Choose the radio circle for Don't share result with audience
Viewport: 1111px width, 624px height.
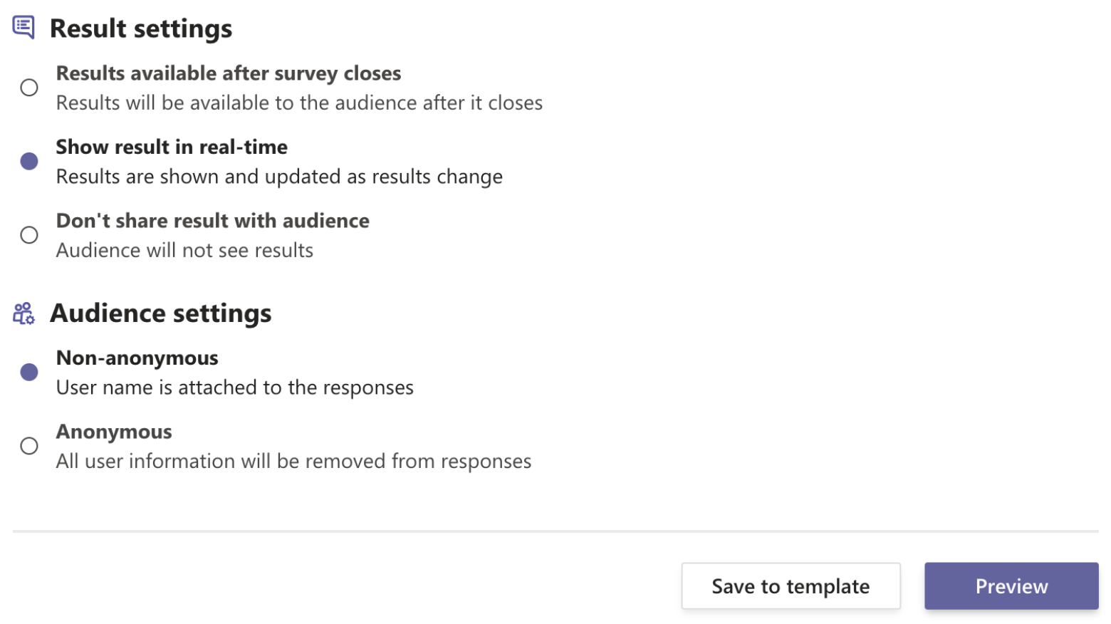point(29,235)
